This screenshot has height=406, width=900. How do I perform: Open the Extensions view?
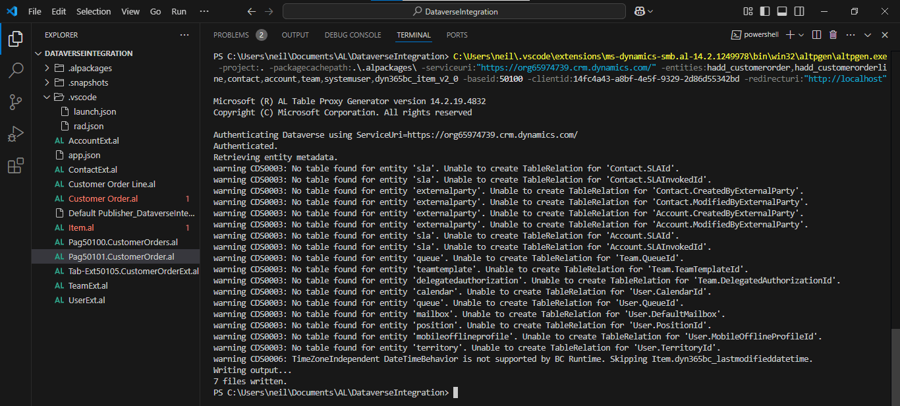pyautogui.click(x=15, y=166)
